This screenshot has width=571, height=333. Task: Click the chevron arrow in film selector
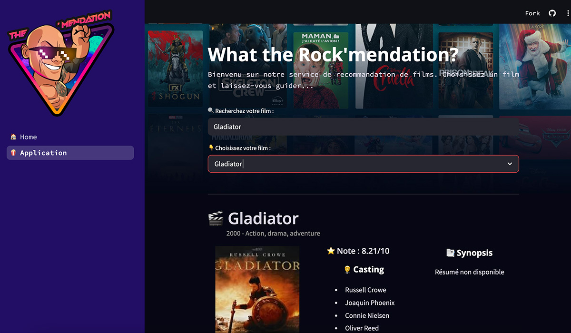click(x=510, y=164)
